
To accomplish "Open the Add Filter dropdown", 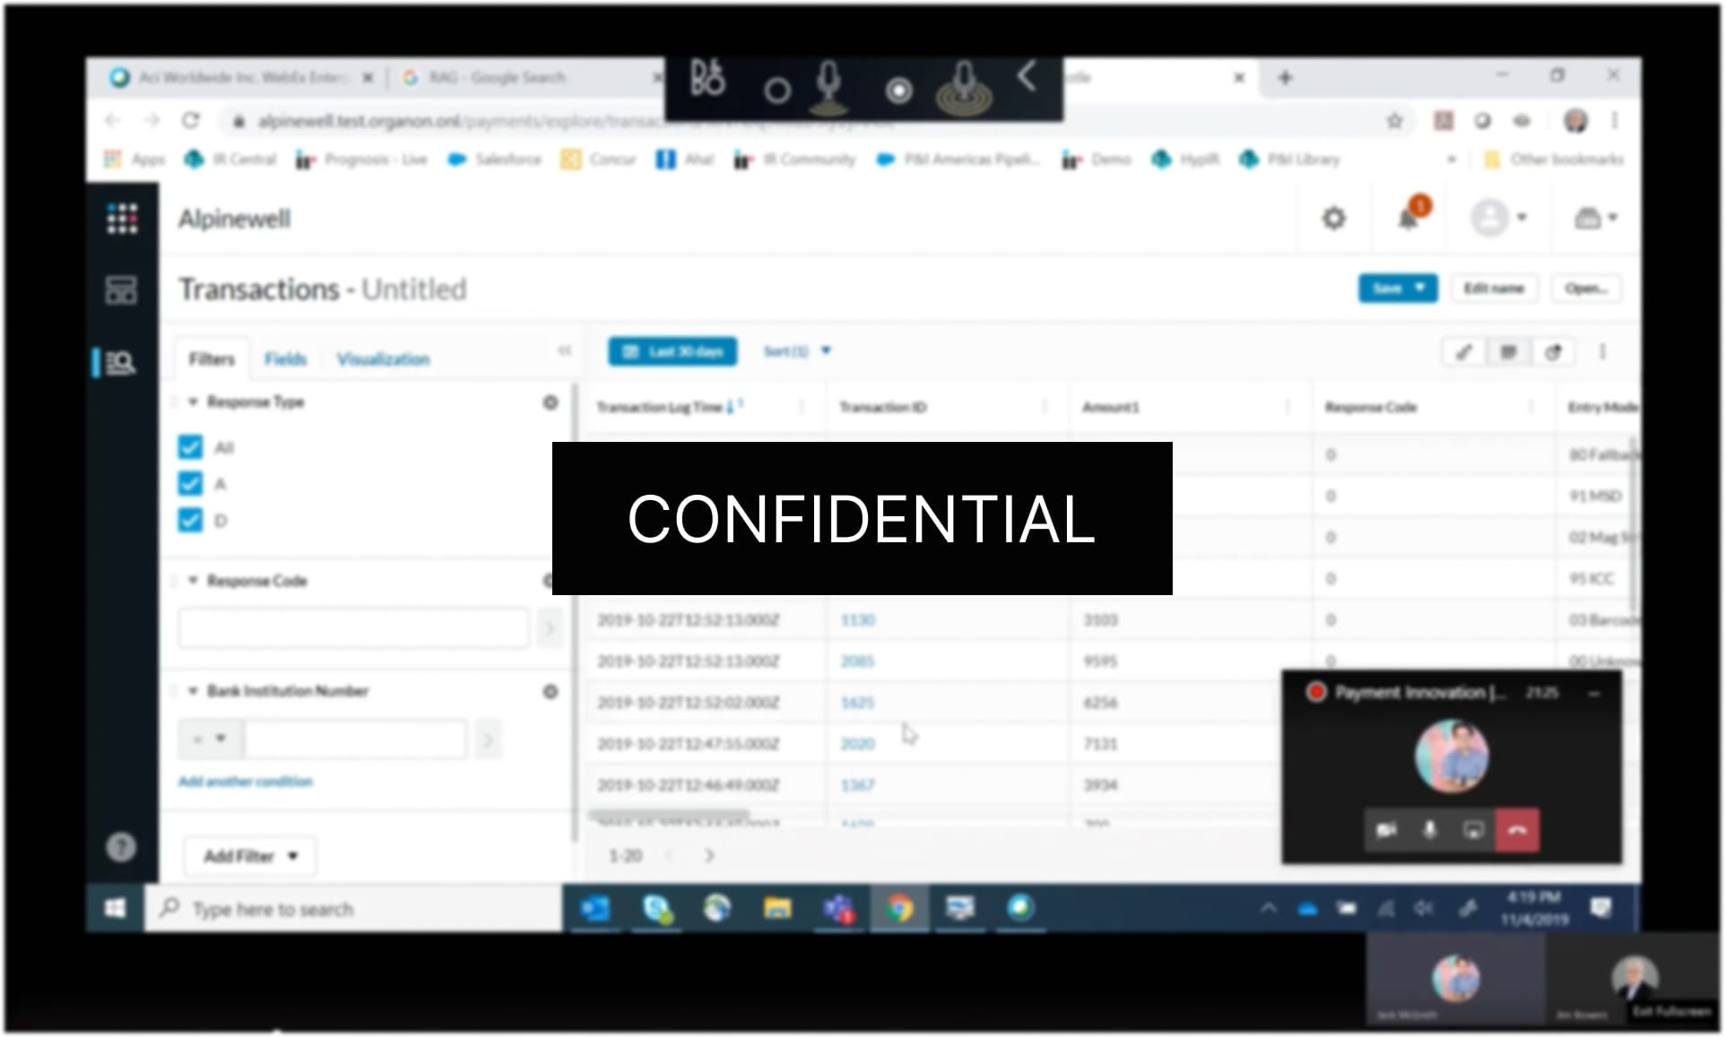I will point(250,856).
